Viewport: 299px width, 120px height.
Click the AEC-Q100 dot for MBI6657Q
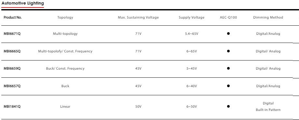pos(228,86)
